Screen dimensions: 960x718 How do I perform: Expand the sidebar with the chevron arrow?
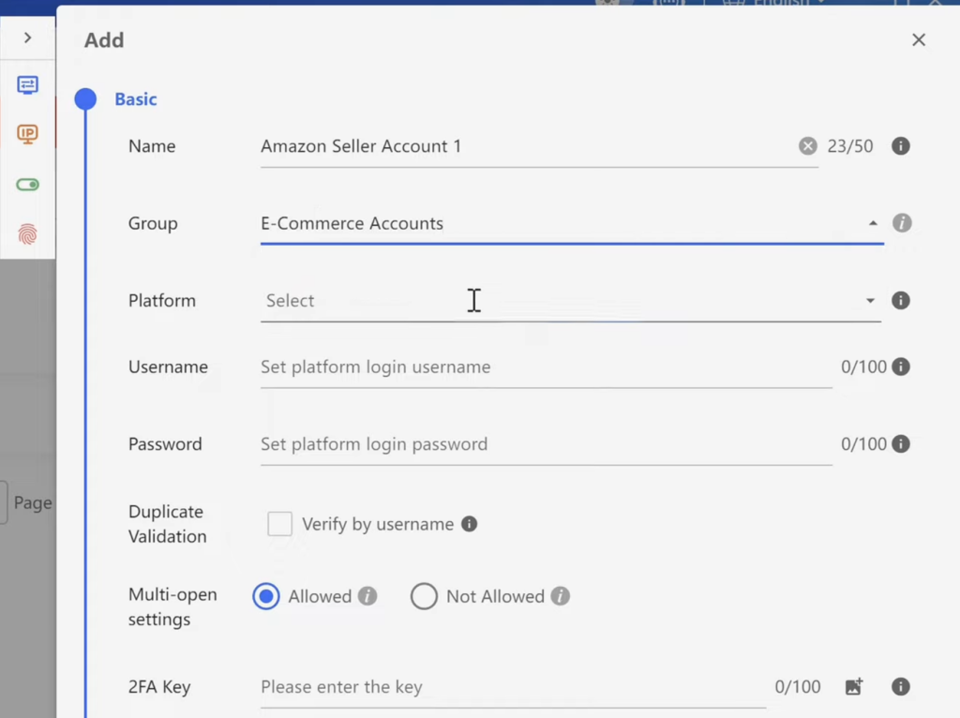click(27, 38)
